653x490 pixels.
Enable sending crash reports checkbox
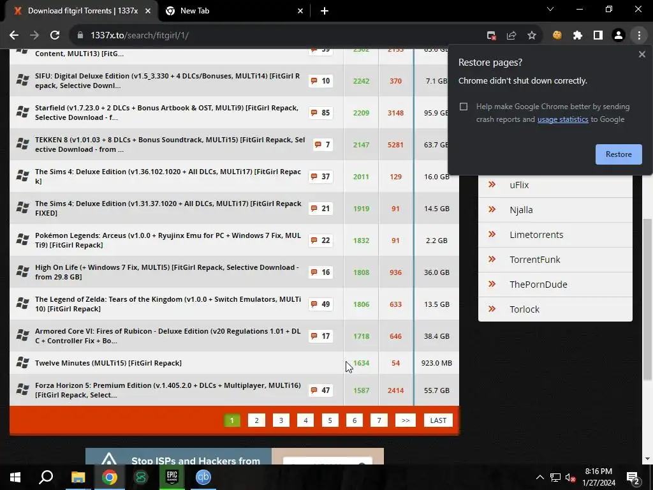tap(464, 107)
